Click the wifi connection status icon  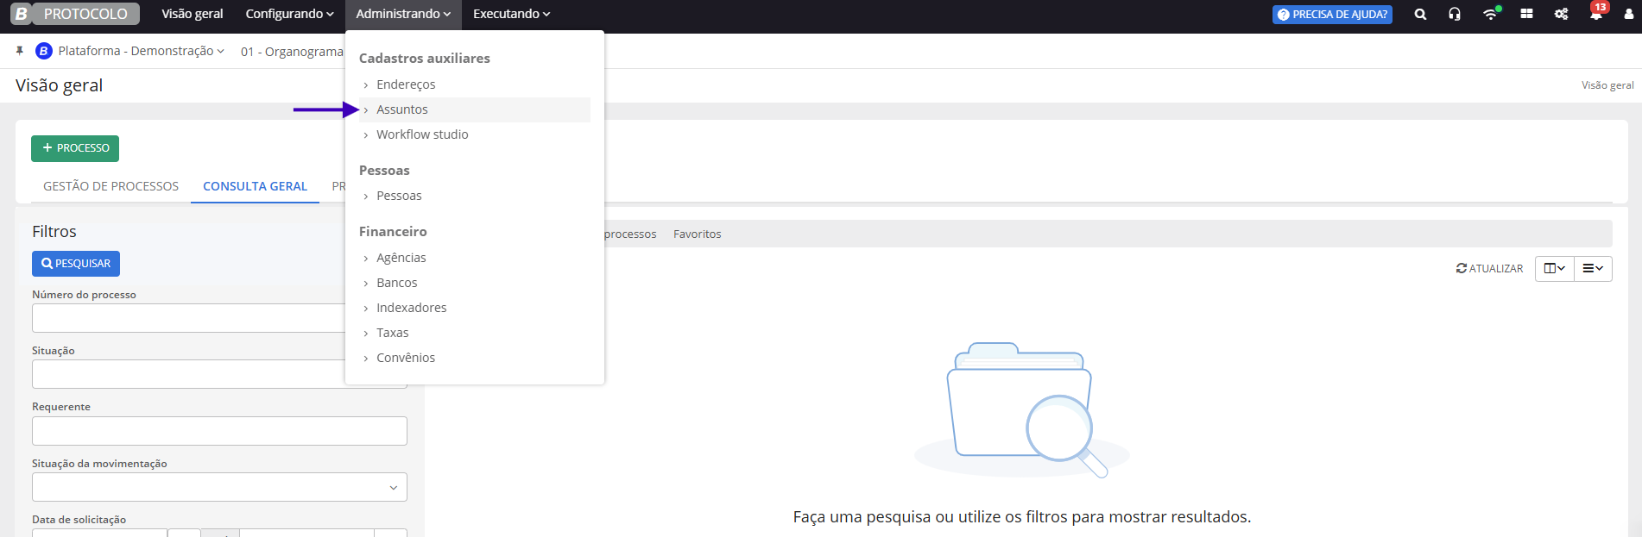click(1490, 15)
